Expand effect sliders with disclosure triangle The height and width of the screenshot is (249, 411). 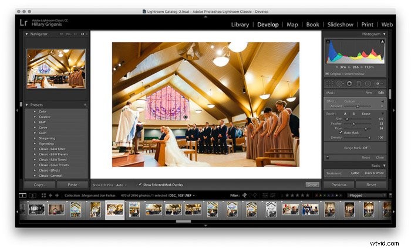click(382, 101)
